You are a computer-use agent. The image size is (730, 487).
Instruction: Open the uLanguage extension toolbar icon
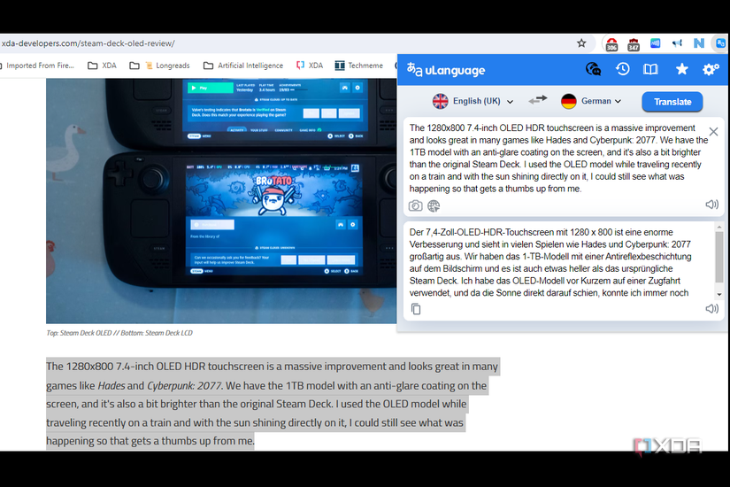click(720, 43)
